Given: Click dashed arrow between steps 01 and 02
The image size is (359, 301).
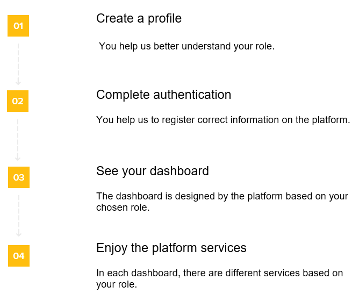Looking at the screenshot, I should [18, 63].
